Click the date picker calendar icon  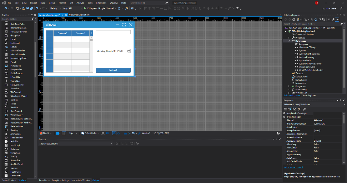[129, 51]
